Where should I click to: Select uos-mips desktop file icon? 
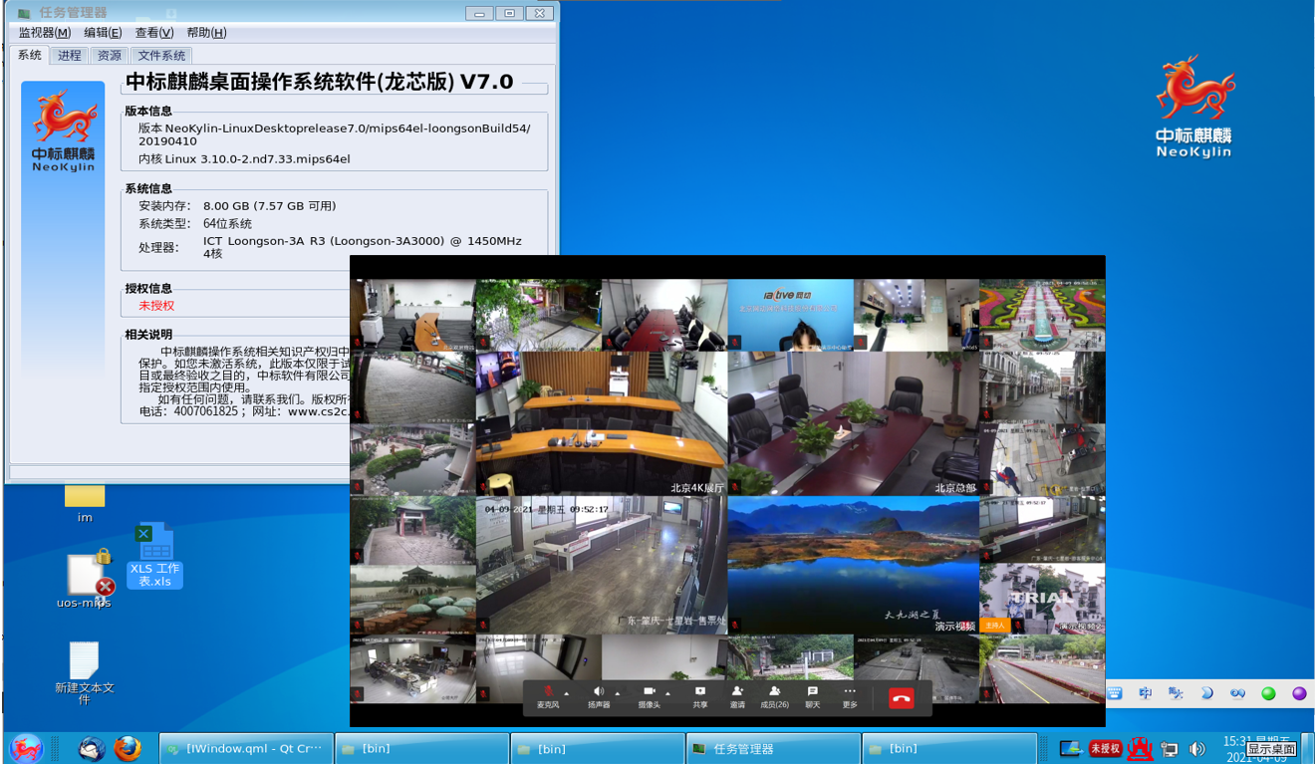tap(84, 579)
